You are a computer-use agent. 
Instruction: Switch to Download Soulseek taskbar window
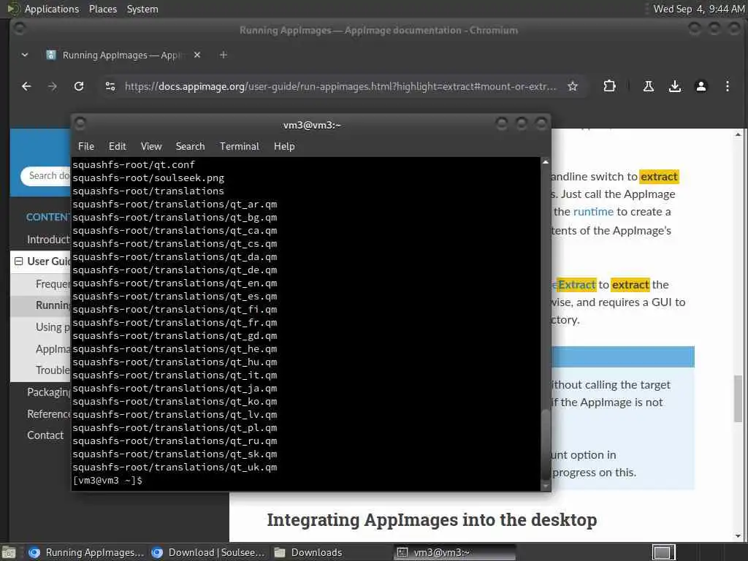pyautogui.click(x=208, y=552)
